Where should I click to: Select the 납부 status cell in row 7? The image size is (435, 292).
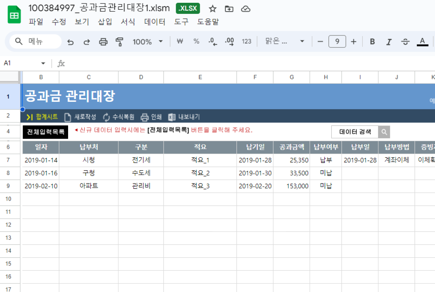click(326, 160)
